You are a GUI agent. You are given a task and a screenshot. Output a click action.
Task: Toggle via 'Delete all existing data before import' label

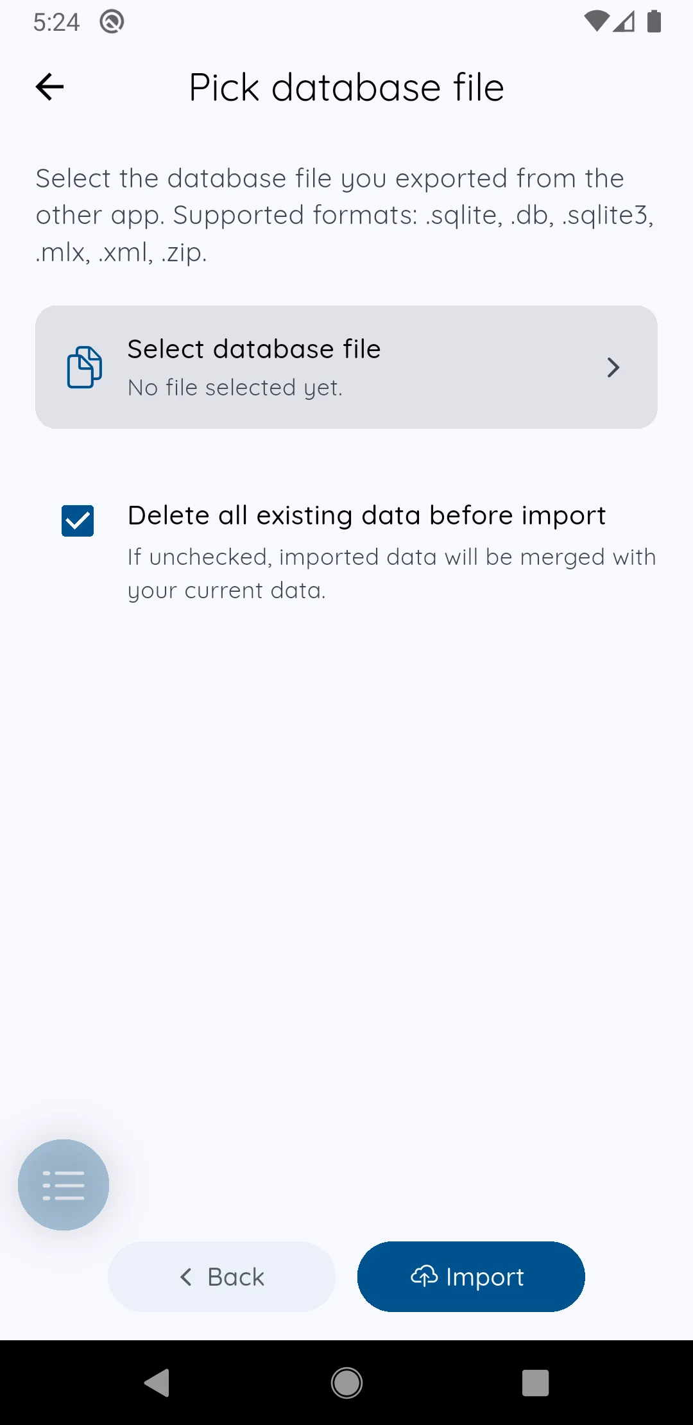[366, 515]
